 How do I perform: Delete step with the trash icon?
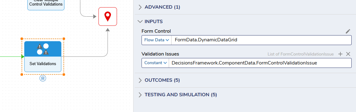pyautogui.click(x=43, y=78)
